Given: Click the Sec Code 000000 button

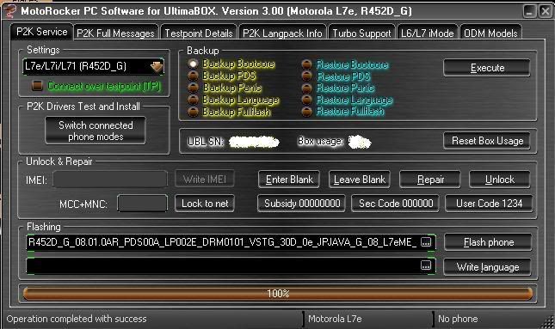Looking at the screenshot, I should pyautogui.click(x=395, y=204).
